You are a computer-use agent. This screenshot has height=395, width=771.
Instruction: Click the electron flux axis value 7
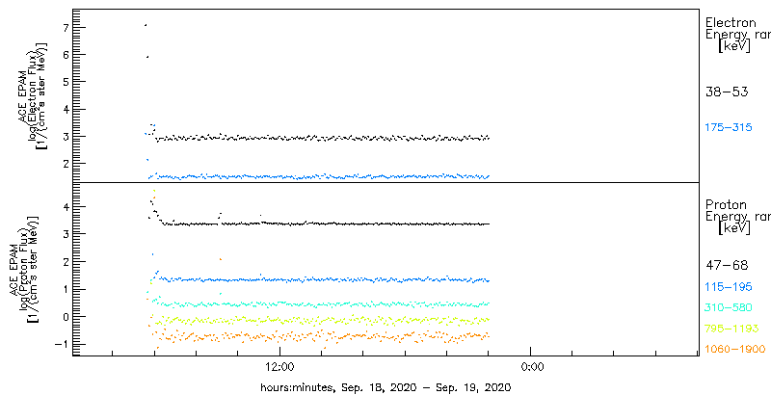click(x=64, y=28)
